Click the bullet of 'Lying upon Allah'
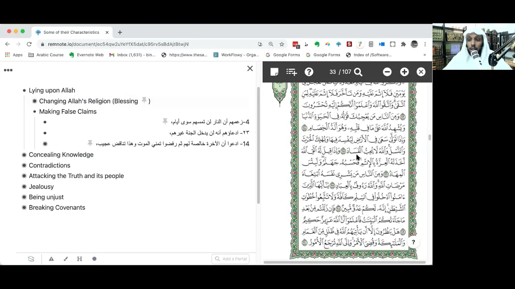515x289 pixels. click(24, 91)
